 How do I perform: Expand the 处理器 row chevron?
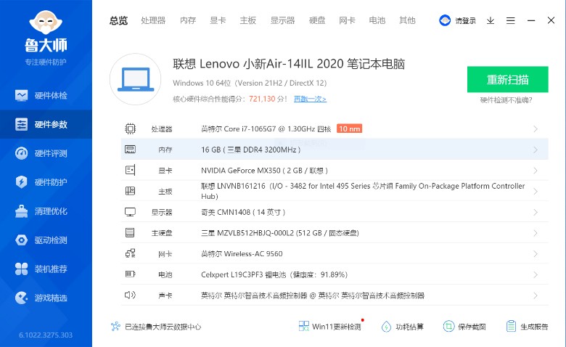pos(536,129)
